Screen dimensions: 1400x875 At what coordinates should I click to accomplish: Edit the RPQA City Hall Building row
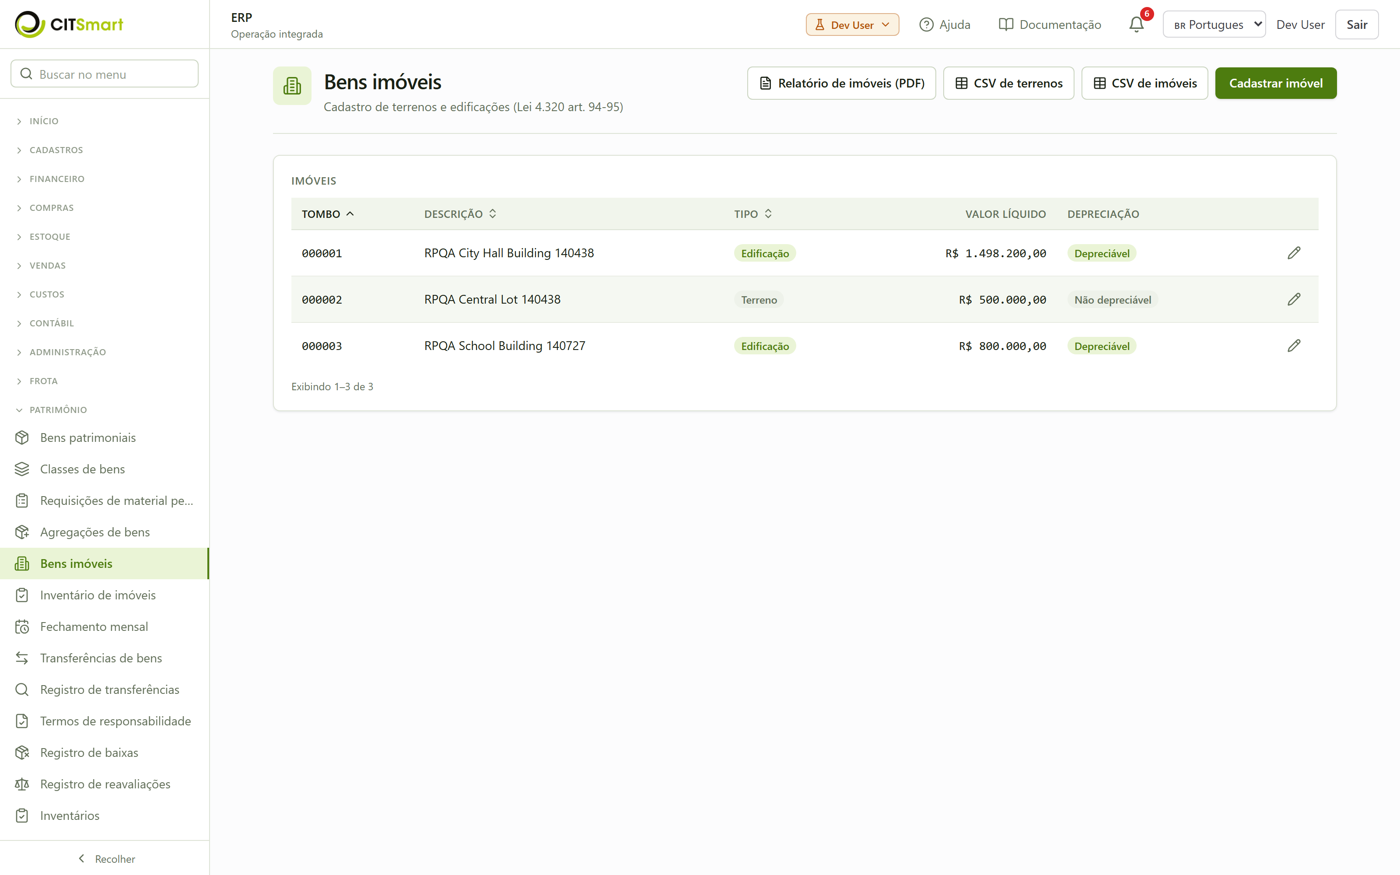pyautogui.click(x=1294, y=253)
